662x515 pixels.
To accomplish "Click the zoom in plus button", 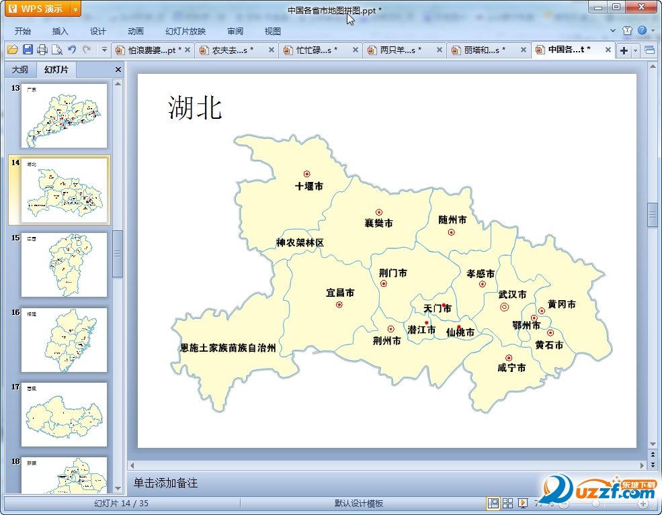I will [x=643, y=504].
